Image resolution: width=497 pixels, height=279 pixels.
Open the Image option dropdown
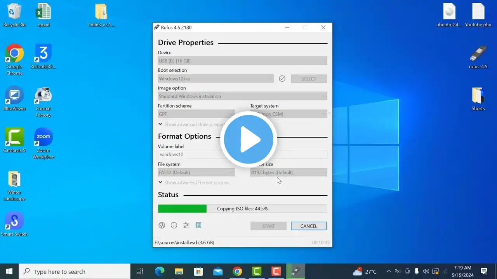point(242,96)
